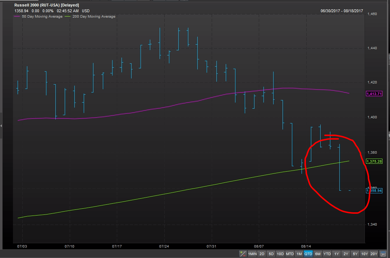This screenshot has width=390, height=258.
Task: Open the YTD chart view
Action: (327, 254)
